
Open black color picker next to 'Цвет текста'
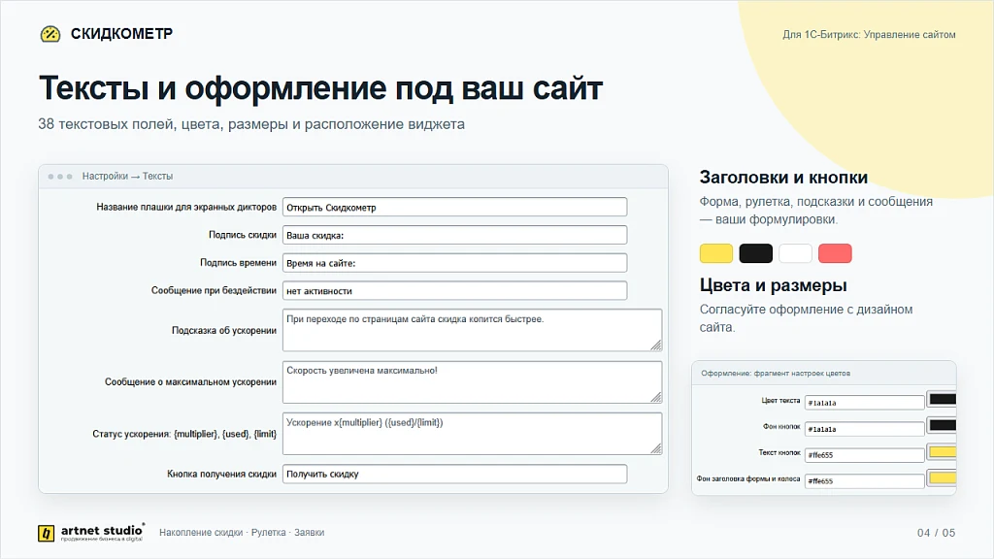942,399
